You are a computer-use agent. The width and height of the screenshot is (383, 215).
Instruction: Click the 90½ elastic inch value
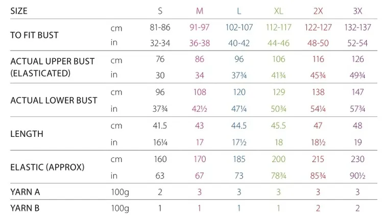357,176
